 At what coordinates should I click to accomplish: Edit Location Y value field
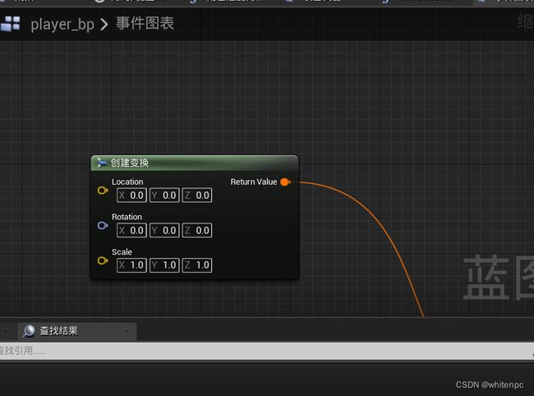click(164, 196)
